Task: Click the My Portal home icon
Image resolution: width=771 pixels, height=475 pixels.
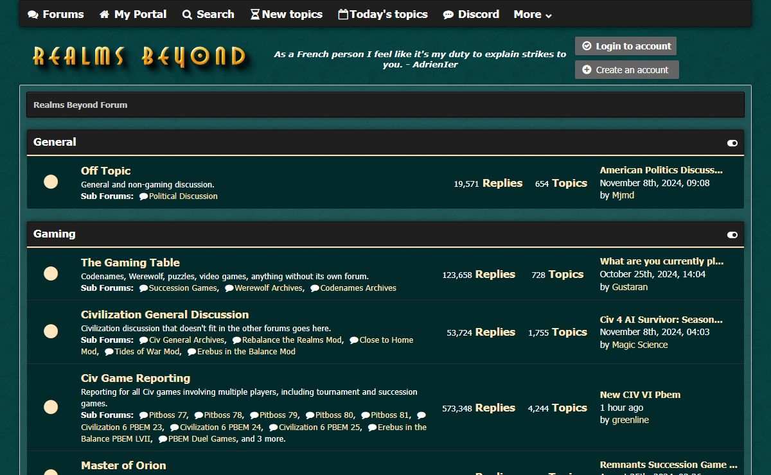Action: [104, 14]
